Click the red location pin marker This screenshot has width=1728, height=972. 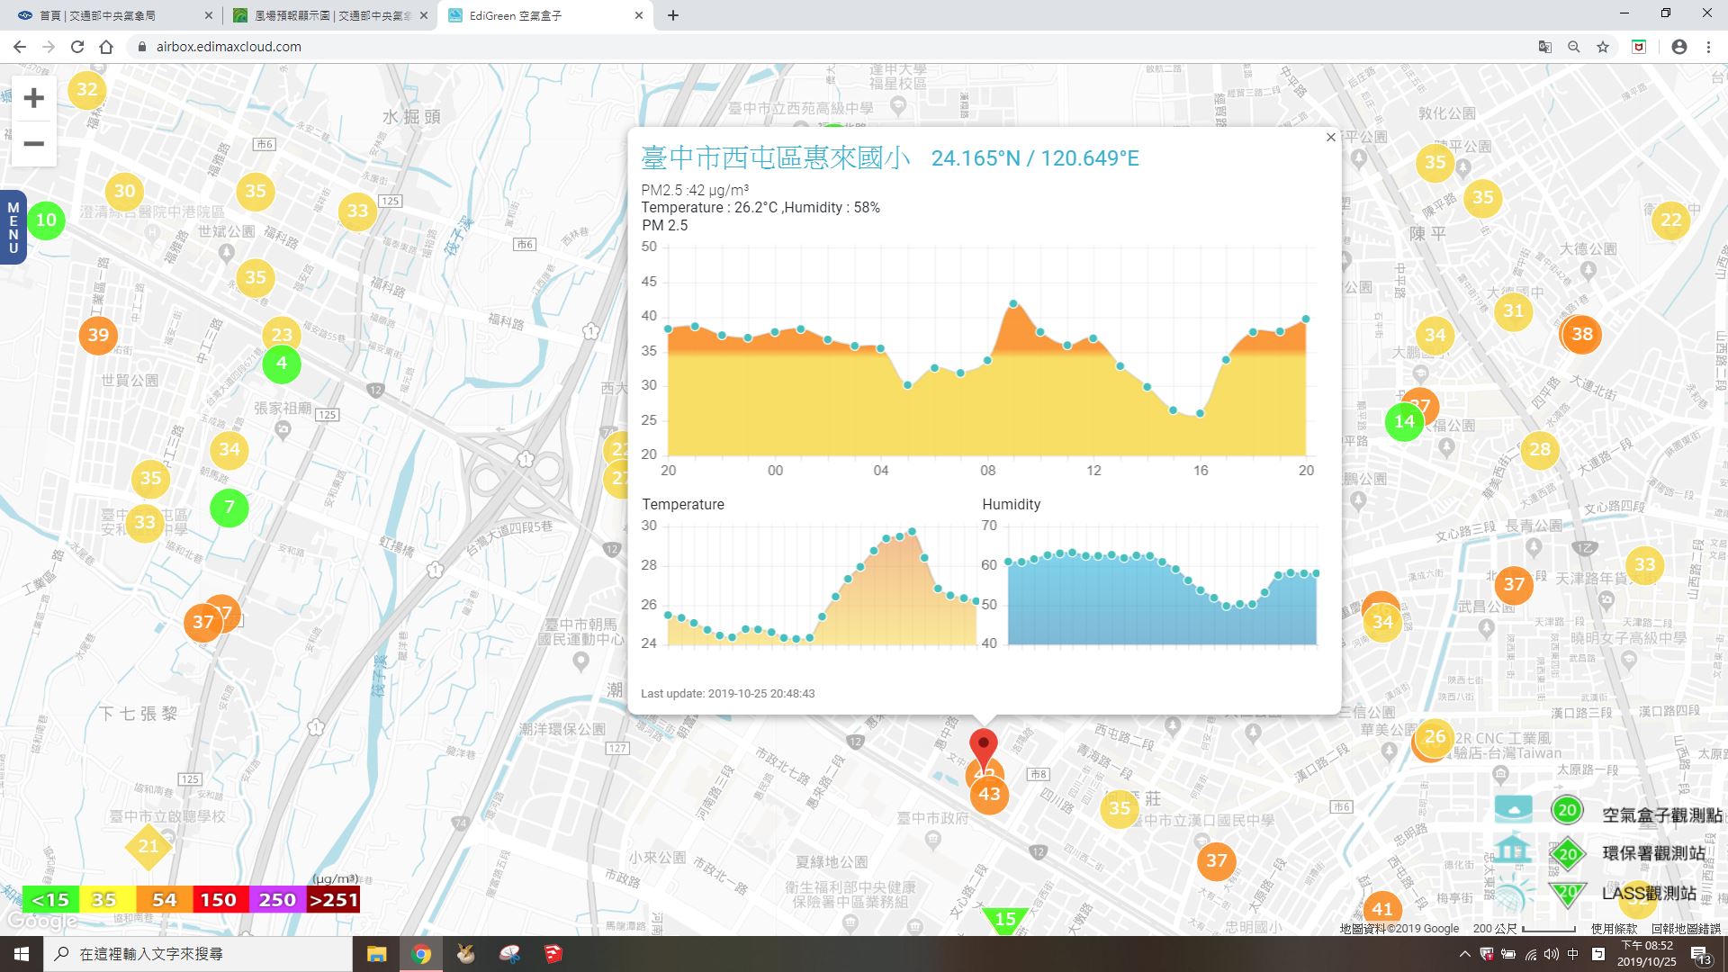pos(983,751)
